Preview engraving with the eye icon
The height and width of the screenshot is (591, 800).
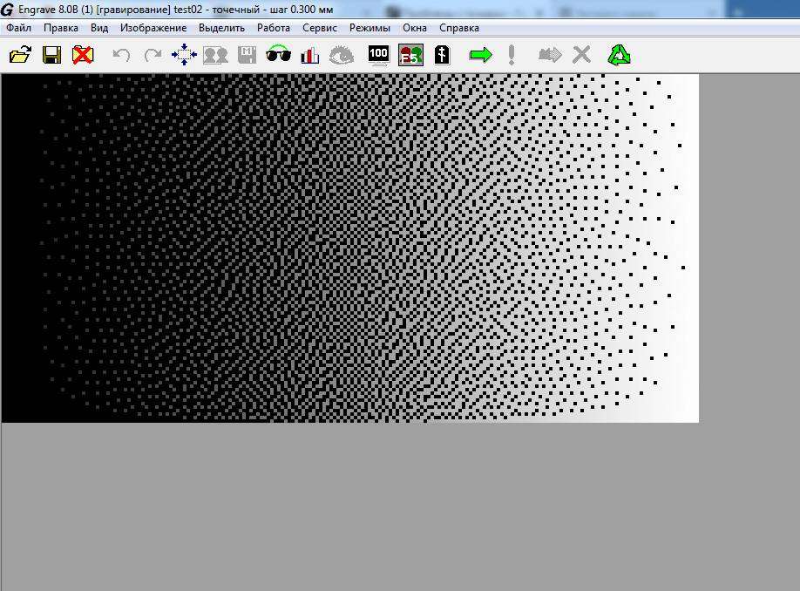point(342,54)
